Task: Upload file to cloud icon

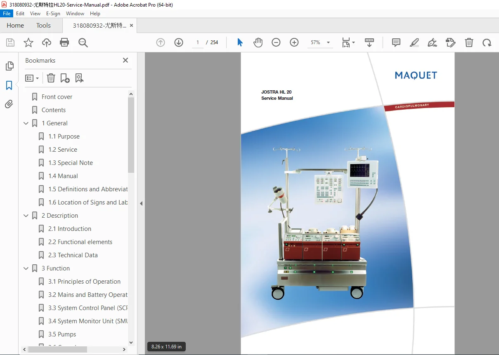Action: coord(47,42)
